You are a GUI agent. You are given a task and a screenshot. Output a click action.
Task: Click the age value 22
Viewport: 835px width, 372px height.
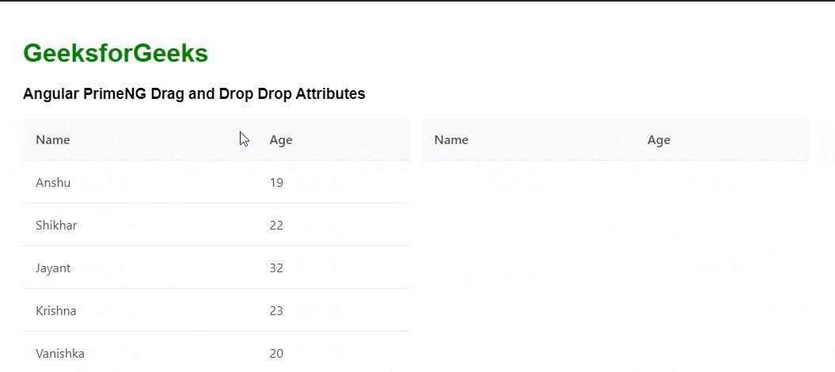click(x=276, y=226)
